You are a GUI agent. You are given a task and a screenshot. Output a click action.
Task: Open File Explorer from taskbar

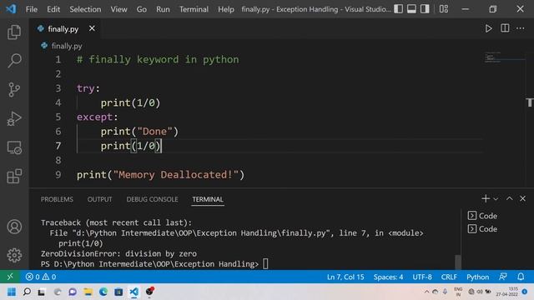point(88,292)
